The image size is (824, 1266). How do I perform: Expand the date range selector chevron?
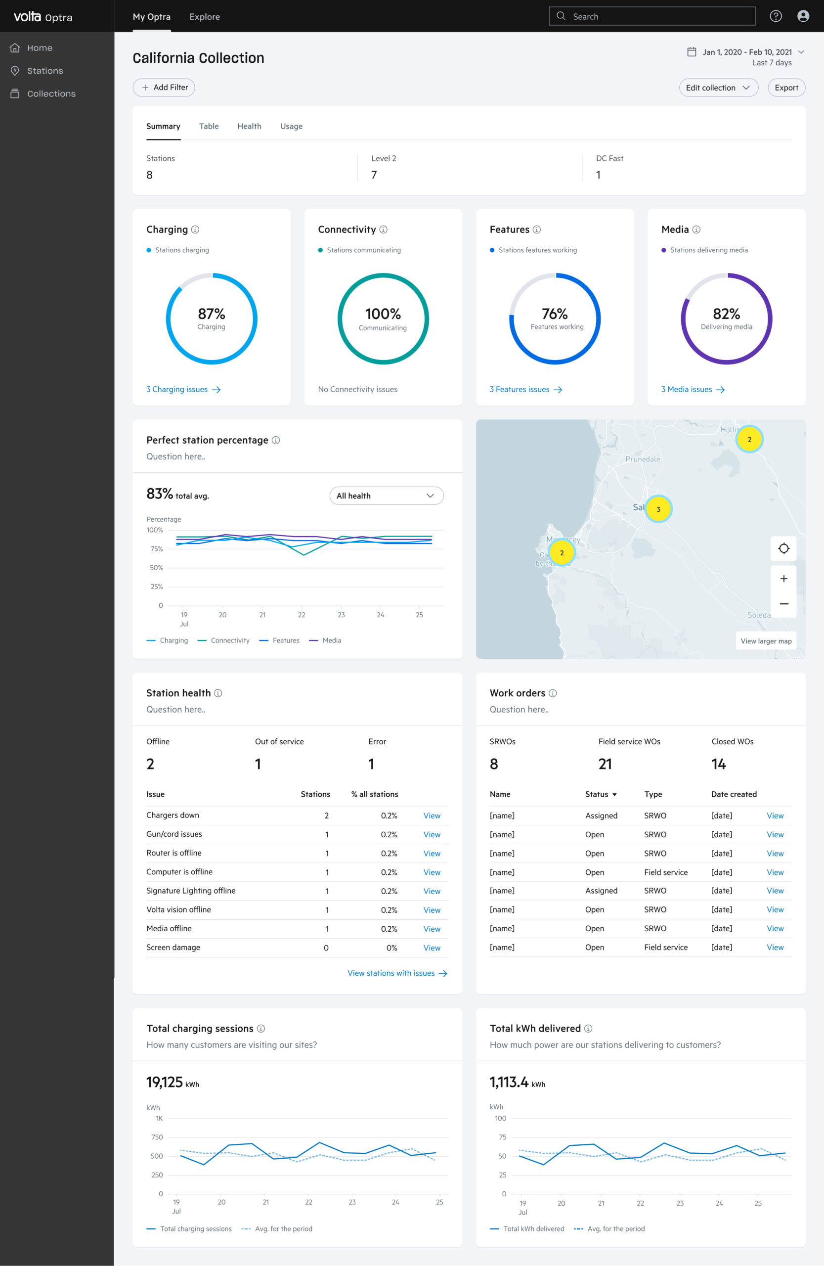pyautogui.click(x=801, y=52)
